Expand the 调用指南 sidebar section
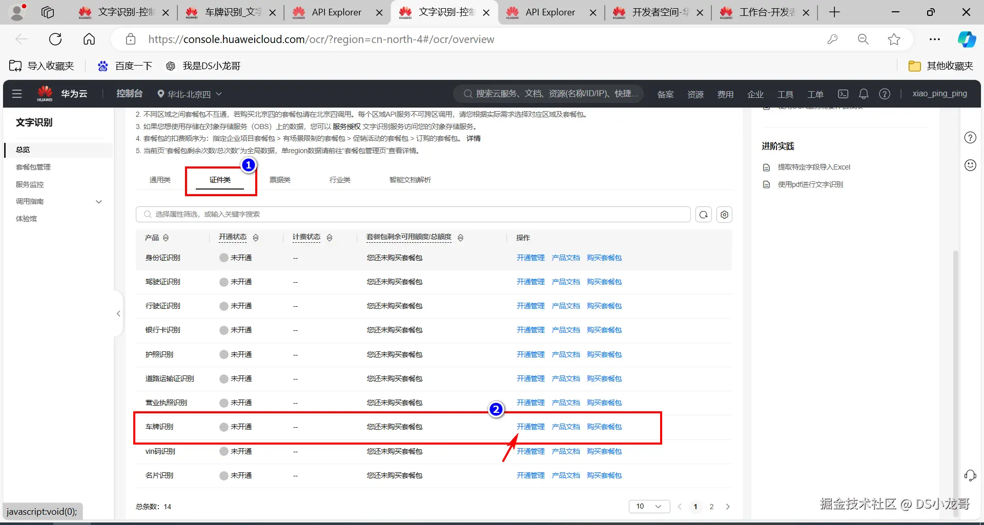The width and height of the screenshot is (984, 525). (99, 202)
